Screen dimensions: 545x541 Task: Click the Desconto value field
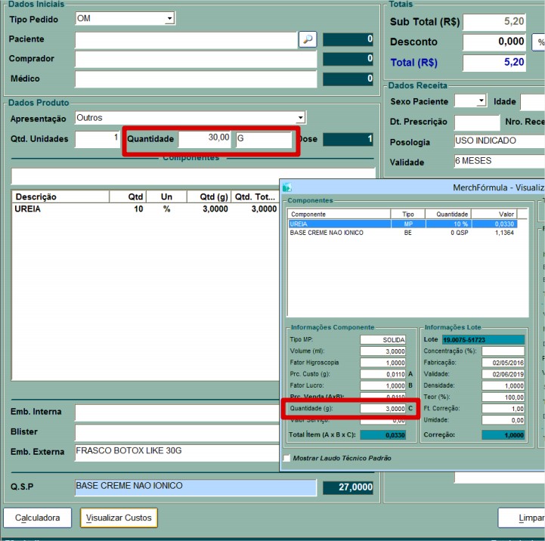pyautogui.click(x=494, y=42)
